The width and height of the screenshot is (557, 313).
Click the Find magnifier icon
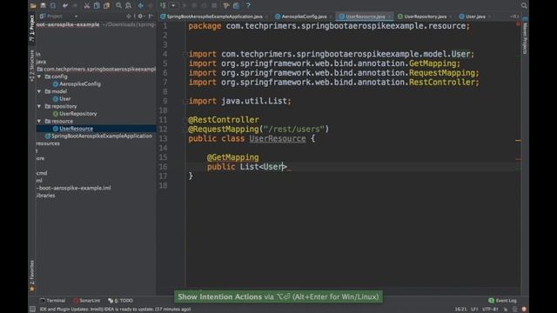(x=118, y=5)
